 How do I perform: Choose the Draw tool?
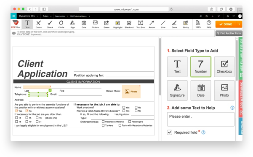pos(174,24)
